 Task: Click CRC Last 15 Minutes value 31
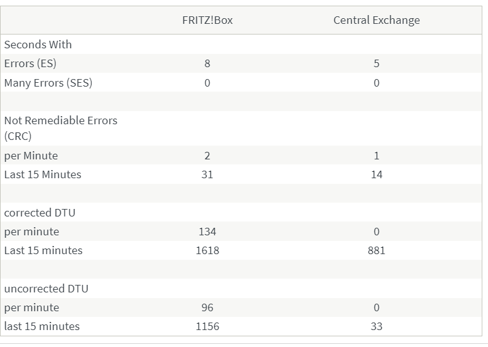coord(207,174)
